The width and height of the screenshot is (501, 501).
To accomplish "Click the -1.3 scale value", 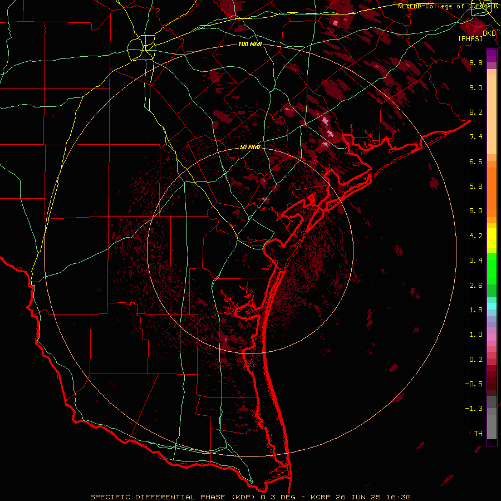I will [474, 409].
